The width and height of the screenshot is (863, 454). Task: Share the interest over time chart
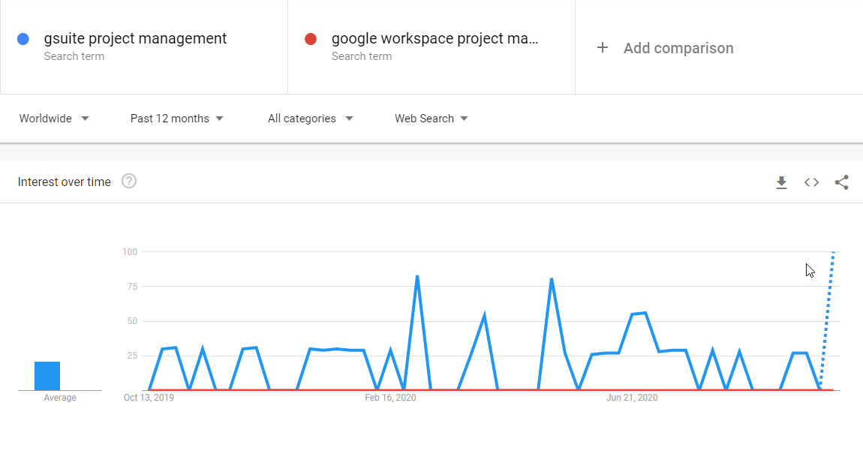[x=841, y=182]
